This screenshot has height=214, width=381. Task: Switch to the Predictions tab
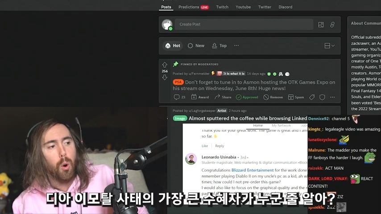point(194,7)
